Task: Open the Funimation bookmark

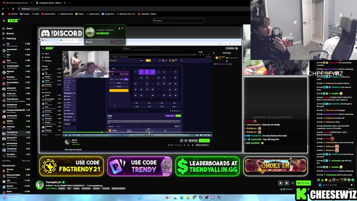Action: (x=147, y=14)
